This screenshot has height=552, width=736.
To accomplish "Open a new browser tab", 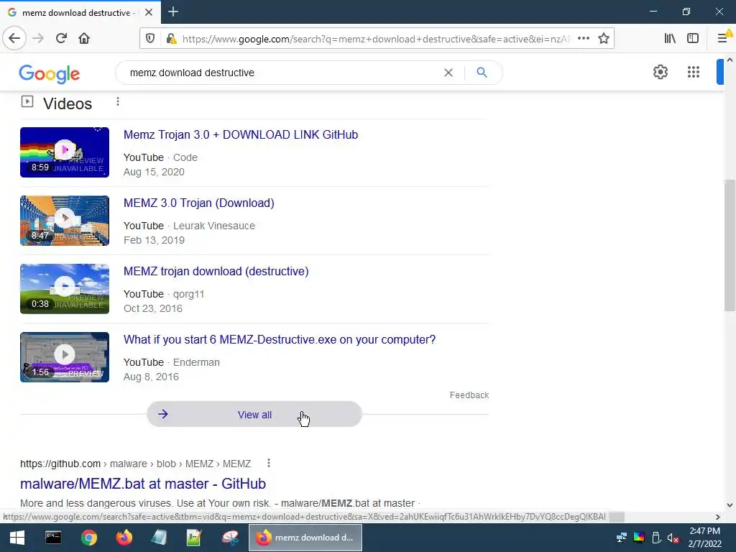I will (x=173, y=11).
